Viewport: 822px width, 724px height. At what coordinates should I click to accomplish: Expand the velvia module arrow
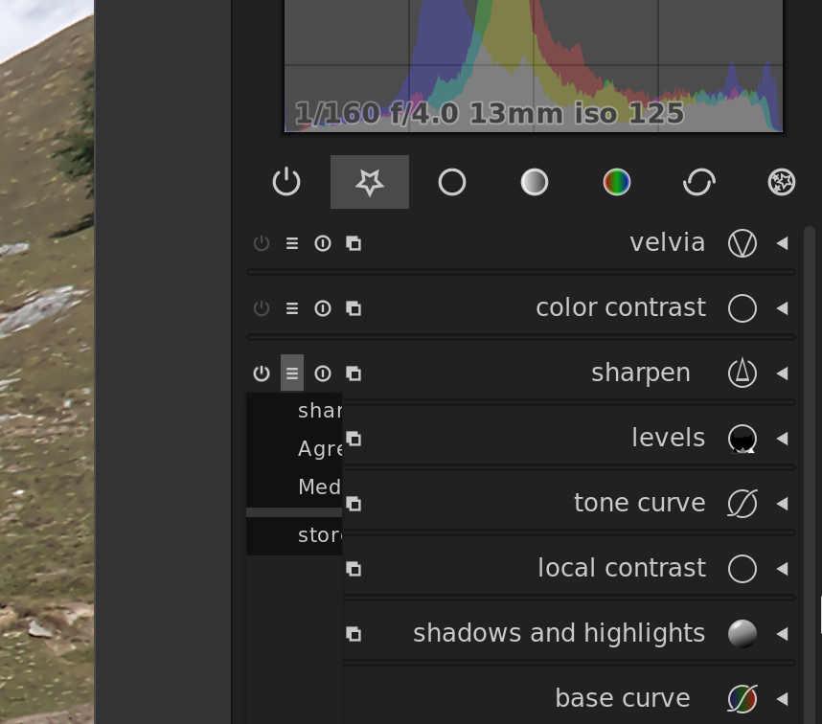tap(782, 243)
